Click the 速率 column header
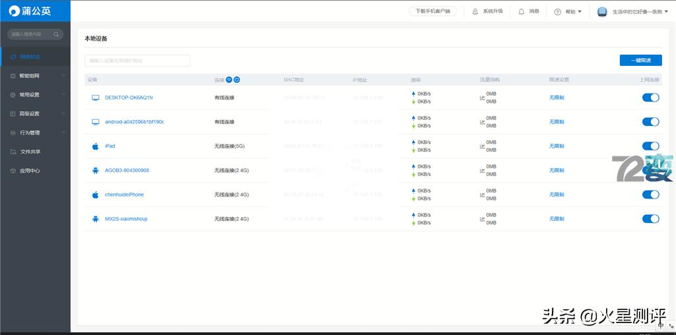This screenshot has width=676, height=335. click(x=416, y=80)
